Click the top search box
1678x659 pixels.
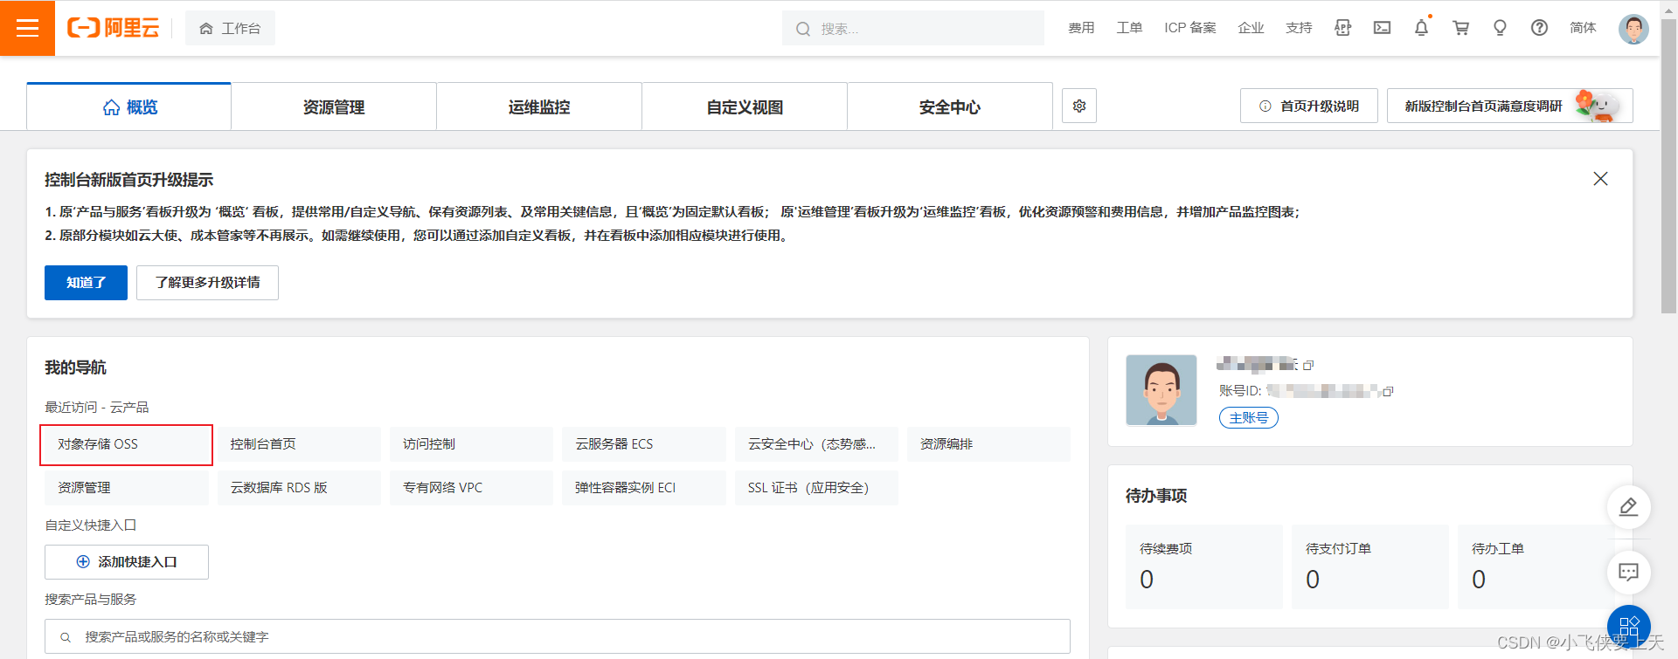coord(913,29)
